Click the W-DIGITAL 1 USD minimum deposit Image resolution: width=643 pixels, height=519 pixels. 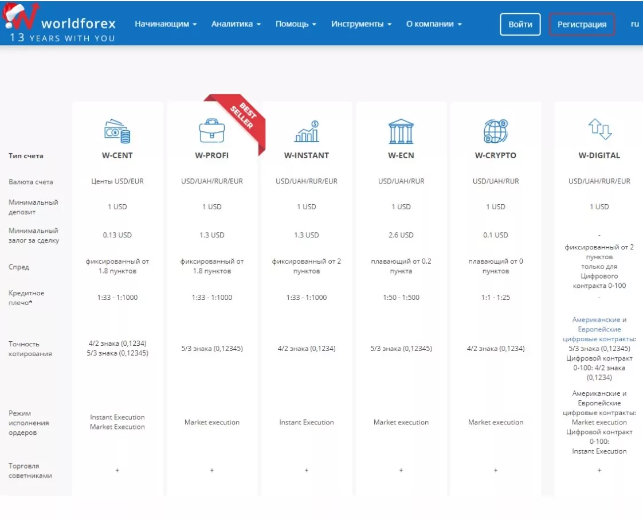[599, 207]
